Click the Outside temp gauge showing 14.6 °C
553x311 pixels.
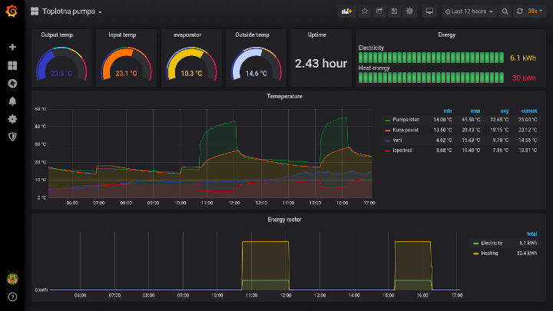point(256,64)
